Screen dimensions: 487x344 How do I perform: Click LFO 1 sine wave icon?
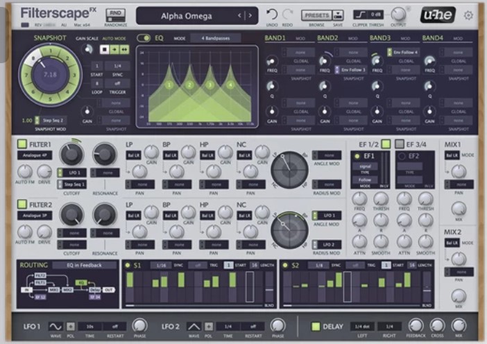[55, 327]
